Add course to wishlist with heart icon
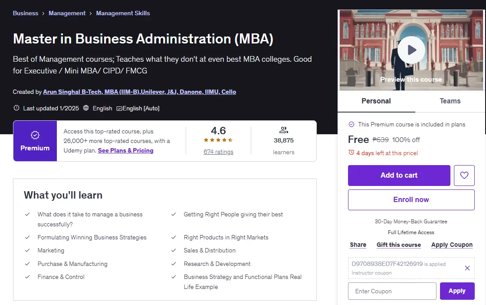Viewport: 486px width, 305px height. pyautogui.click(x=464, y=176)
